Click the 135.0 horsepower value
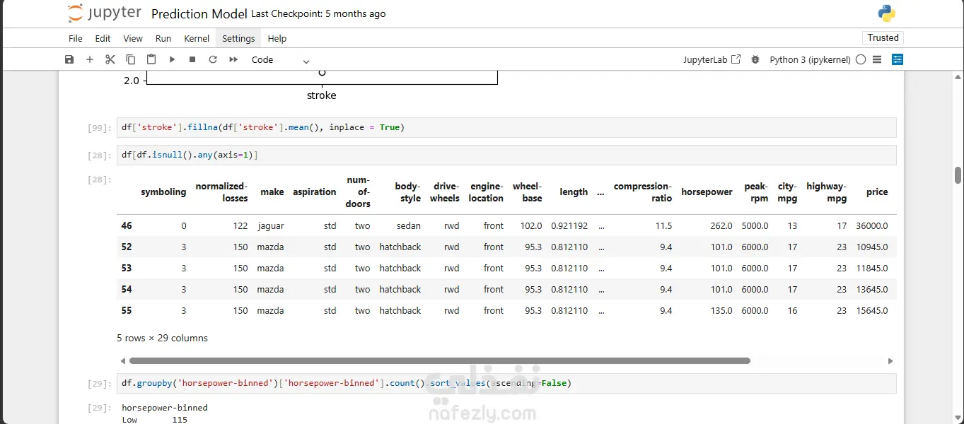Screen dimensions: 964x424 [x=721, y=311]
